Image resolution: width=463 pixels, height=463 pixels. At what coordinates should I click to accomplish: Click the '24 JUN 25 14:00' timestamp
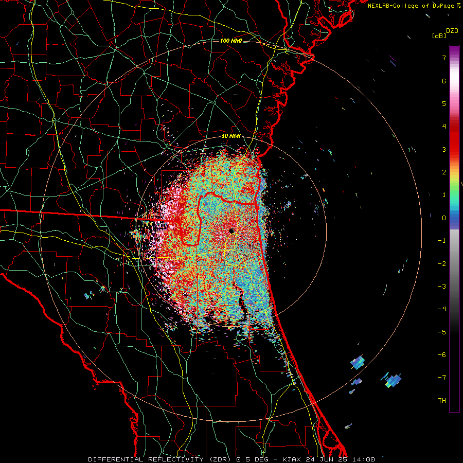click(340, 459)
